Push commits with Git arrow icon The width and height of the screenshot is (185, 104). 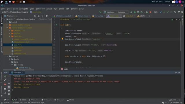point(168,12)
